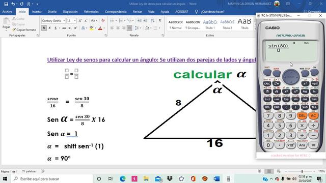This screenshot has width=326, height=183.
Task: Open the bullet list dropdown
Action: pyautogui.click(x=116, y=20)
